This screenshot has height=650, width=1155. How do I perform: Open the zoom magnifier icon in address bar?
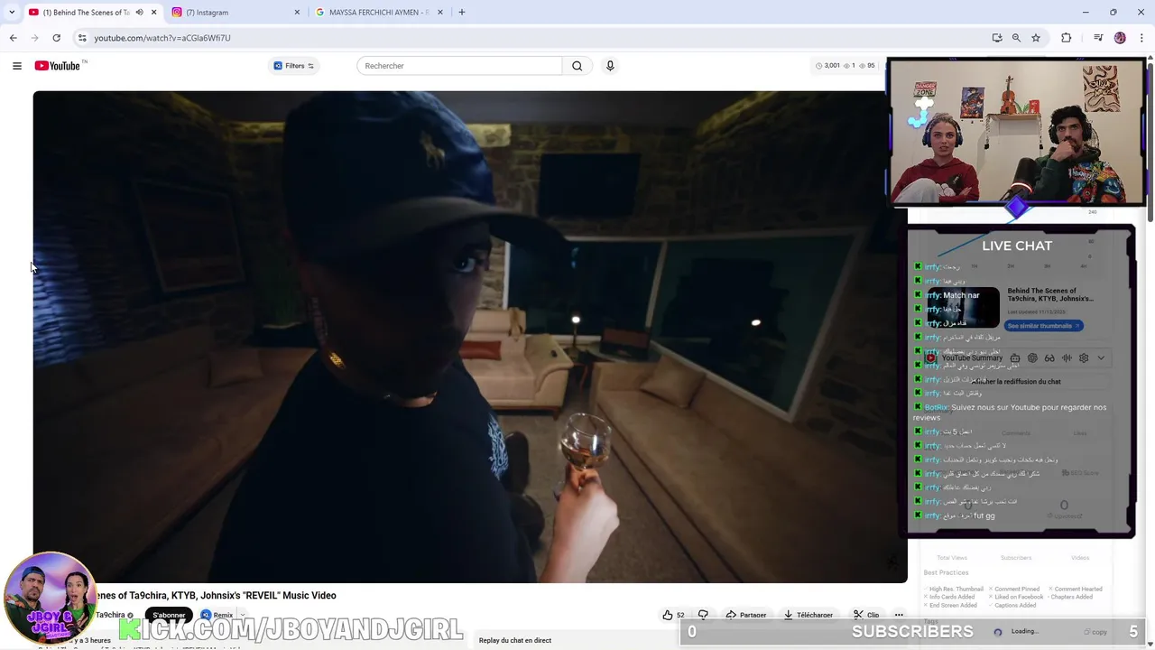[1016, 38]
